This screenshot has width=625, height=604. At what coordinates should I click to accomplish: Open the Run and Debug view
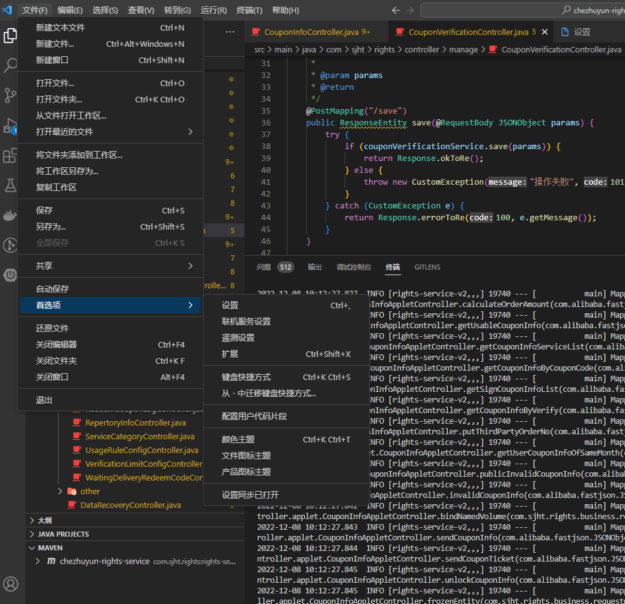[11, 125]
